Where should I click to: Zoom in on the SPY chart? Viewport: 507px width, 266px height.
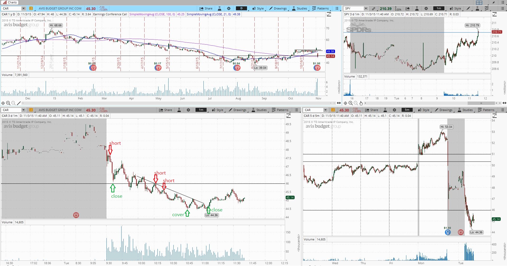coord(351,103)
